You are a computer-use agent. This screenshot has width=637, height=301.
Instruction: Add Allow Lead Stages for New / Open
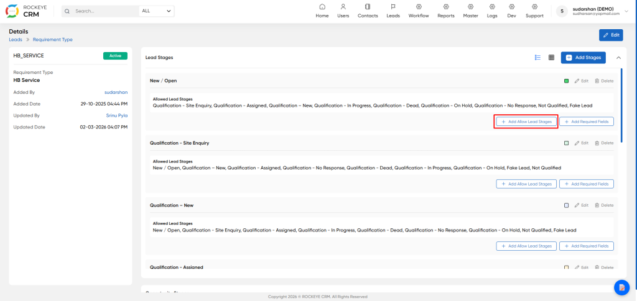click(x=526, y=122)
